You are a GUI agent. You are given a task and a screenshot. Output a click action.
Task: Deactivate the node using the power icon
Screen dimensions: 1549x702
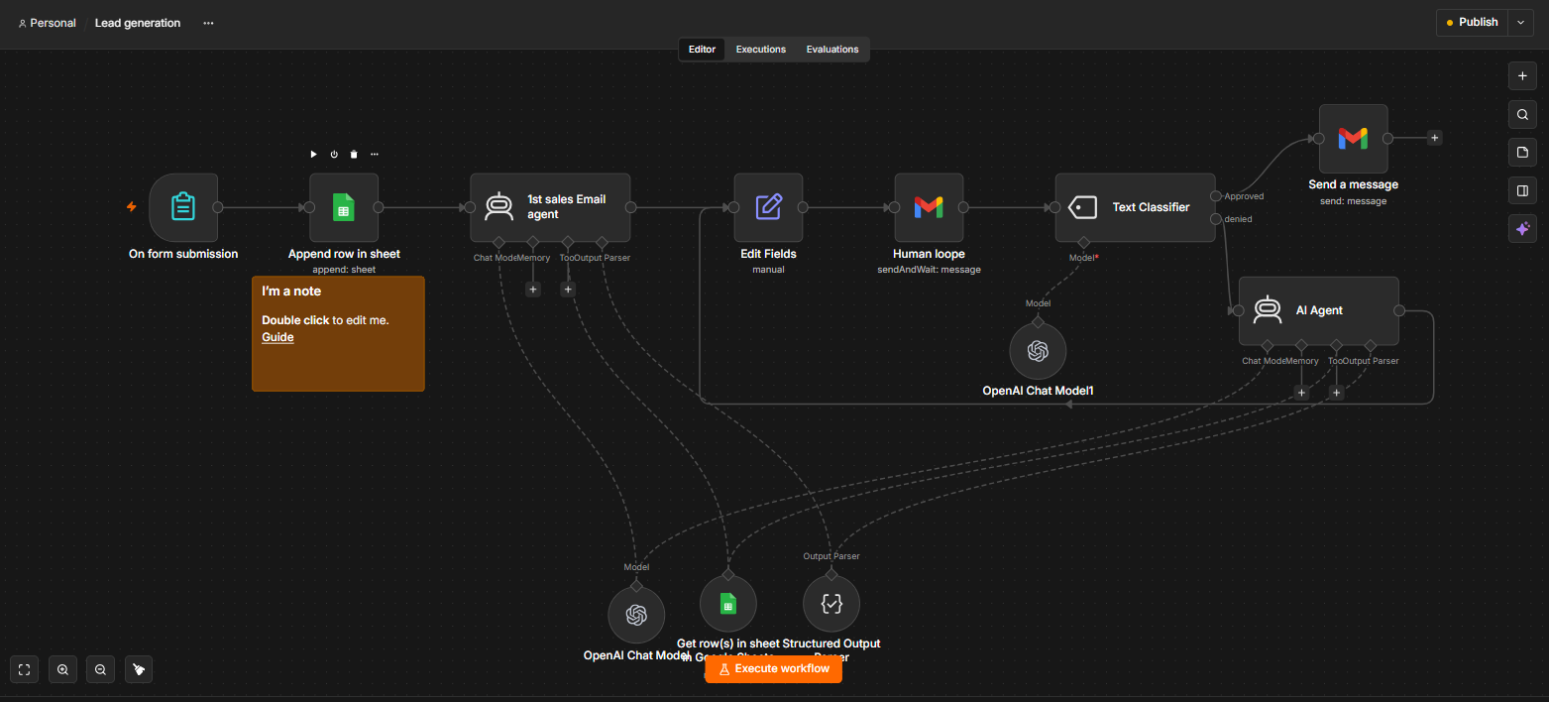coord(334,154)
